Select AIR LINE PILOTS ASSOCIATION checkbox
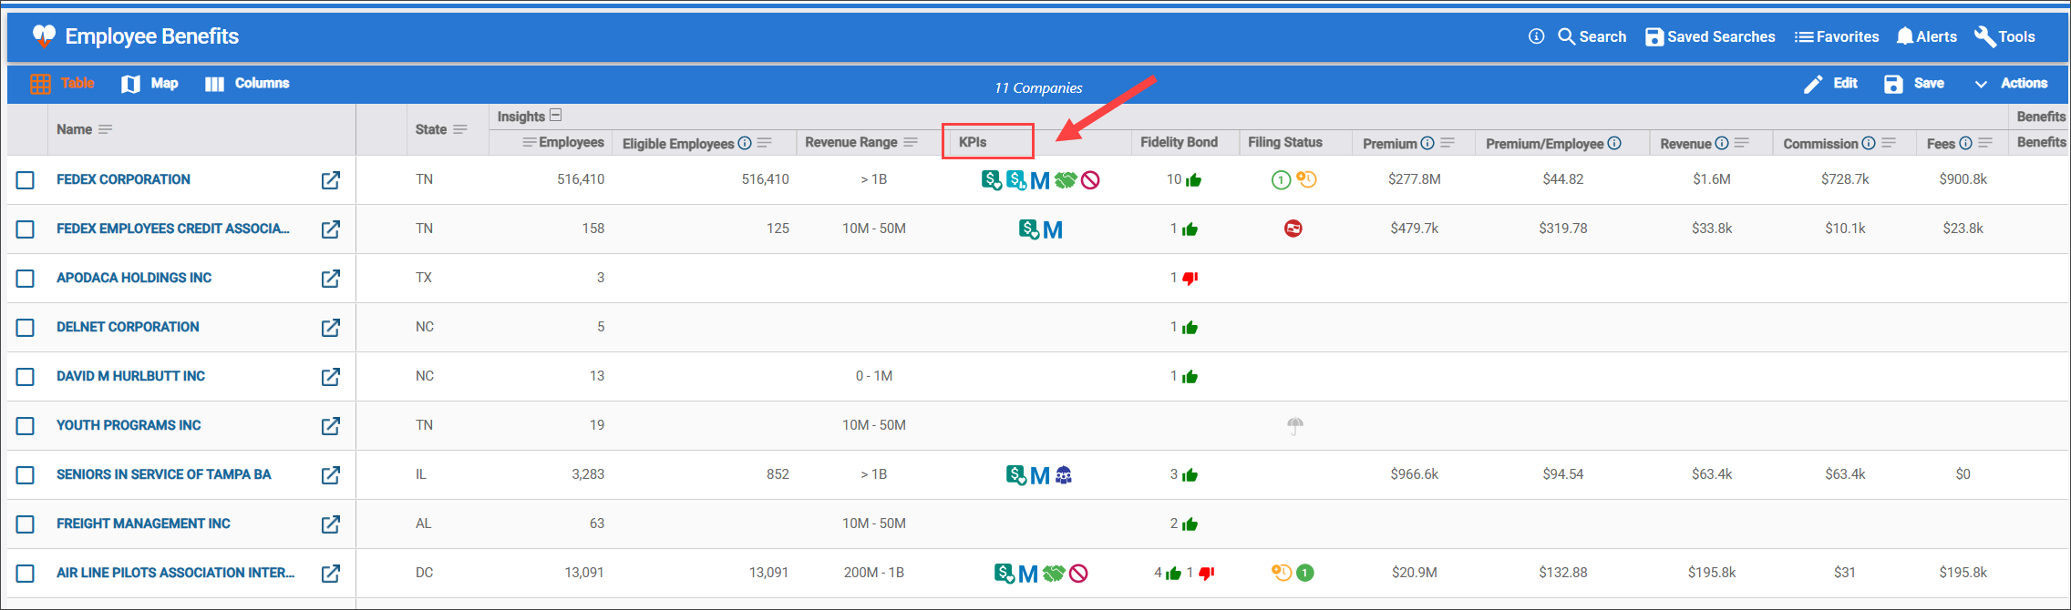This screenshot has height=610, width=2071. click(x=26, y=574)
